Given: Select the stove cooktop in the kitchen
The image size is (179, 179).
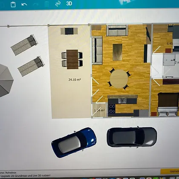Looking at the screenshot, I should tap(112, 109).
